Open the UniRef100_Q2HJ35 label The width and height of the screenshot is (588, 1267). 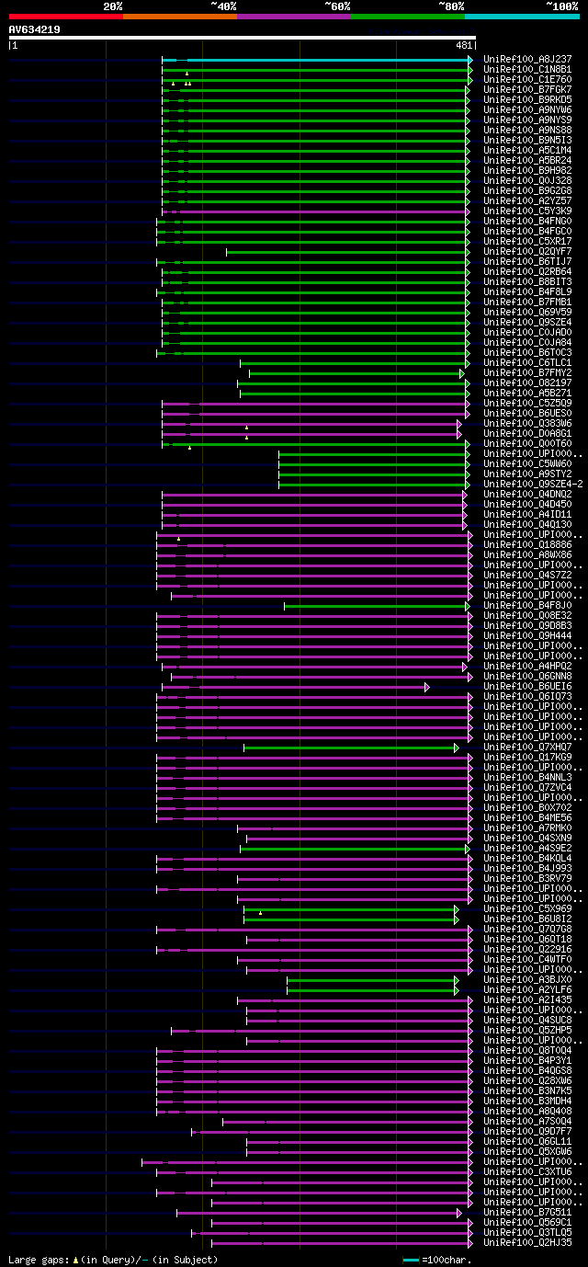click(527, 1242)
